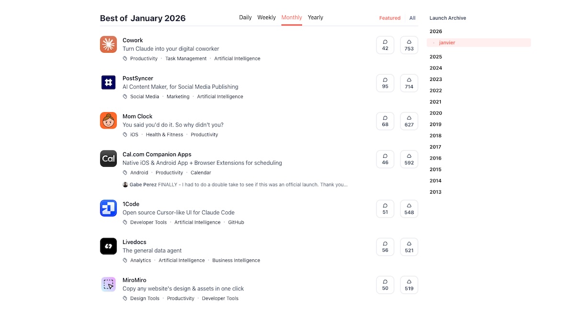The width and height of the screenshot is (575, 311).
Task: Open the PostSyncer comments button showing 95
Action: (x=385, y=83)
